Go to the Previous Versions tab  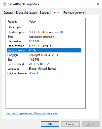click(x=74, y=13)
